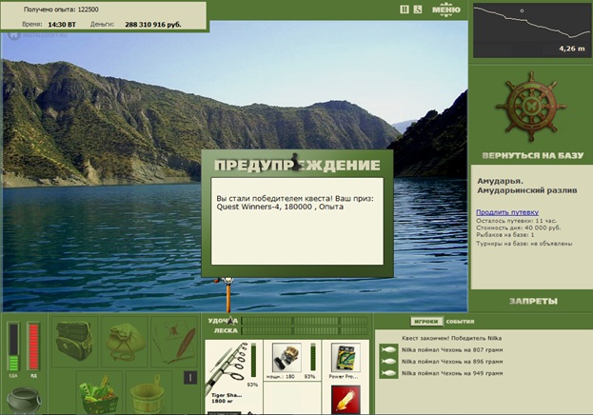Click the red alcohol level gauge

coord(33,346)
